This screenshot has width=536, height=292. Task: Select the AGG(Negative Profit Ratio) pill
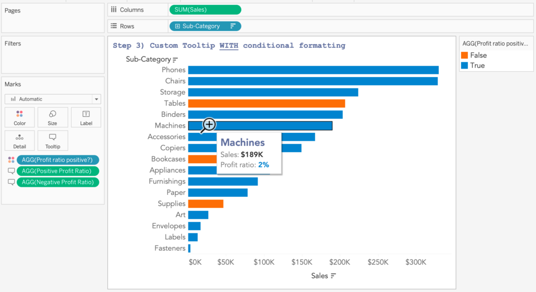click(58, 182)
